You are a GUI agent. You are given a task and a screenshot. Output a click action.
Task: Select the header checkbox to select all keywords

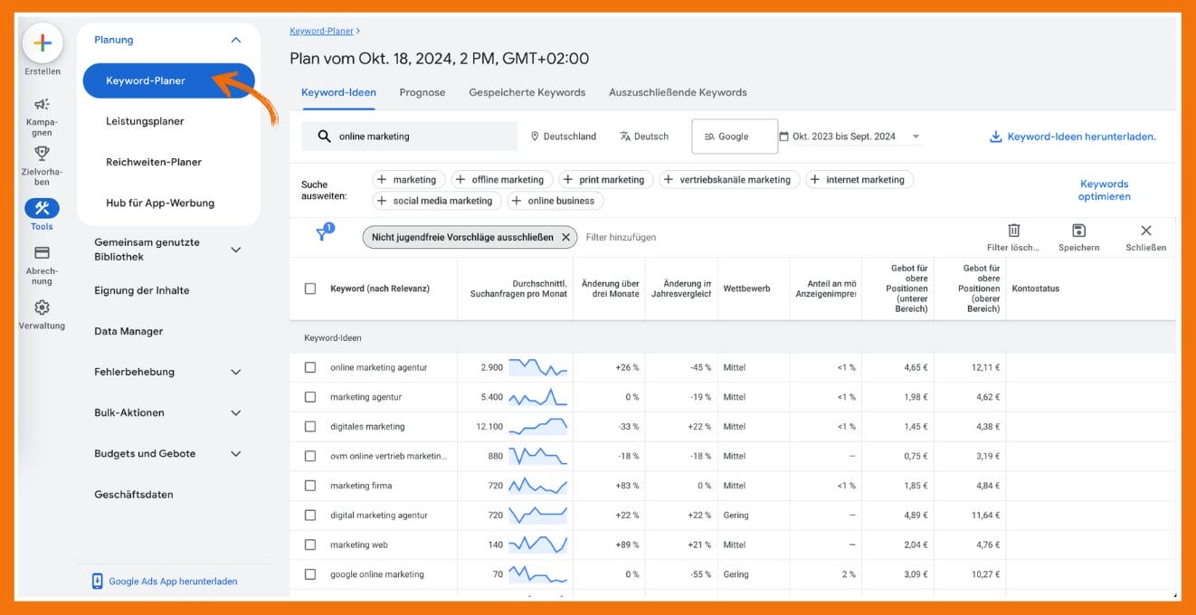310,288
